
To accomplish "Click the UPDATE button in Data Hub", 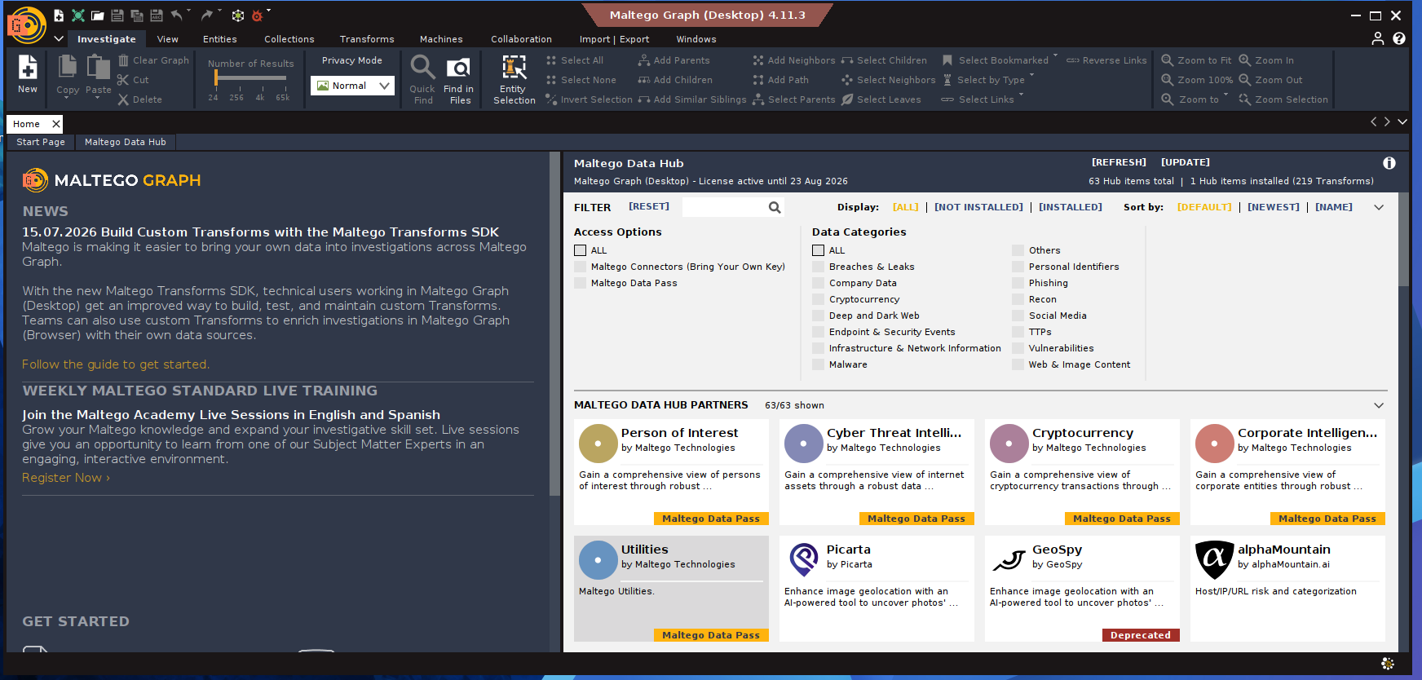I will coord(1186,162).
